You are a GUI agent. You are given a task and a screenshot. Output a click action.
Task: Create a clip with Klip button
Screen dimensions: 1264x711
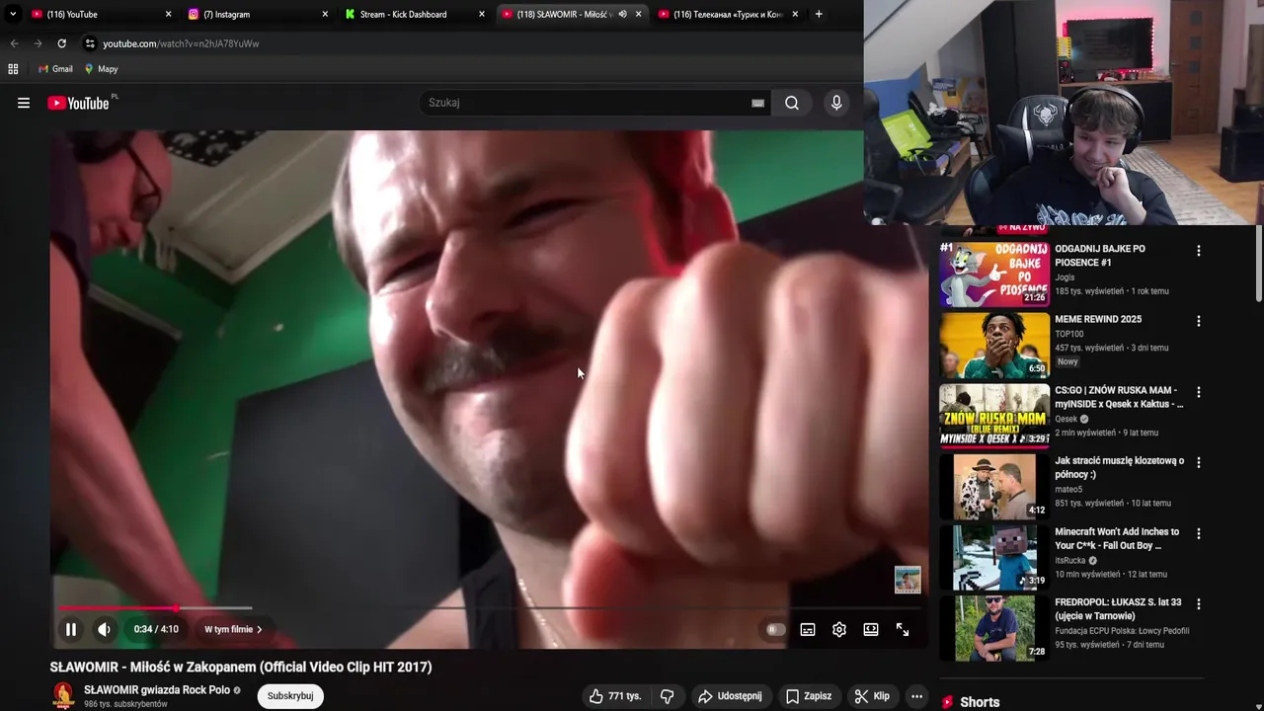click(x=872, y=696)
